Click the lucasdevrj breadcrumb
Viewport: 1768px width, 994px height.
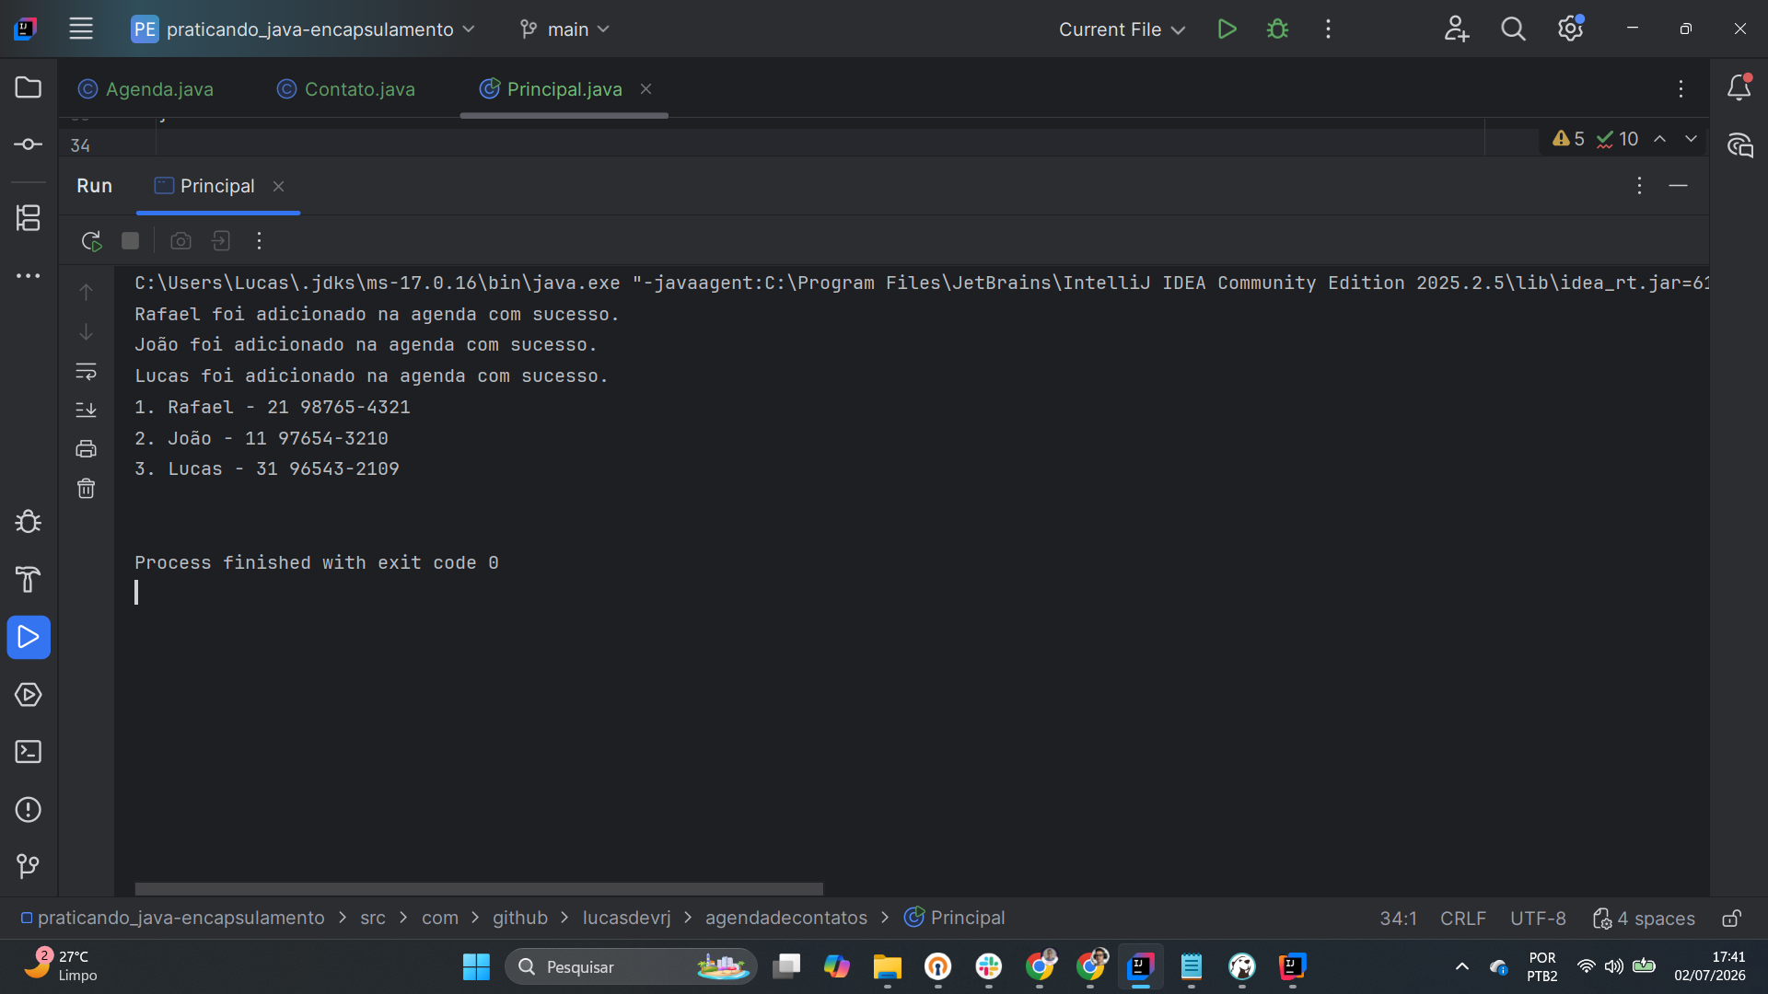(627, 919)
